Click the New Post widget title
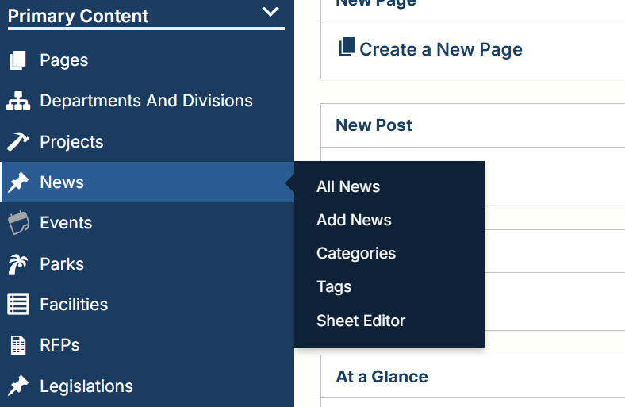The height and width of the screenshot is (407, 625). [x=374, y=125]
